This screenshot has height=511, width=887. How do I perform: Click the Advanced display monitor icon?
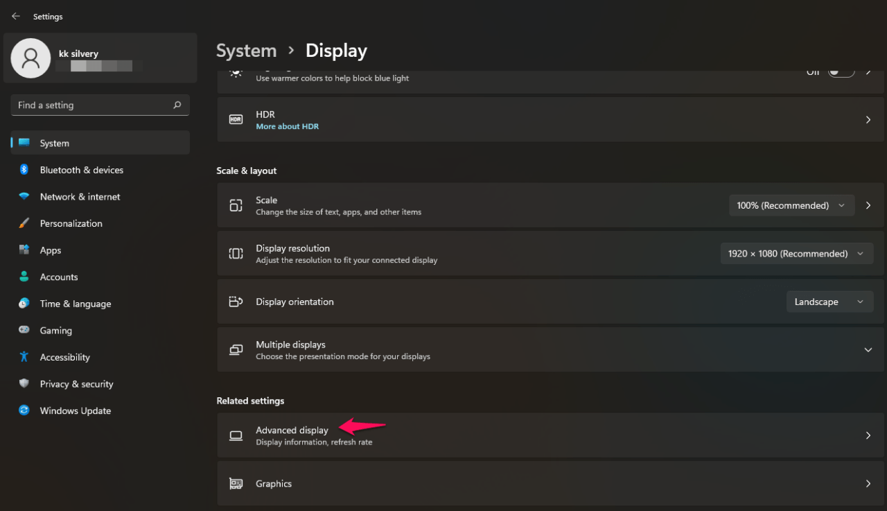click(236, 435)
